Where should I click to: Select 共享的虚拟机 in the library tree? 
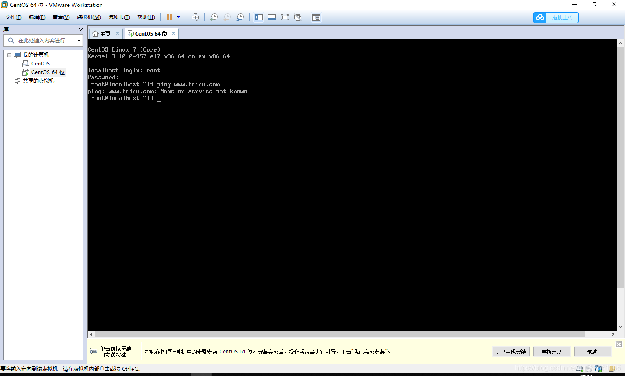pyautogui.click(x=38, y=81)
